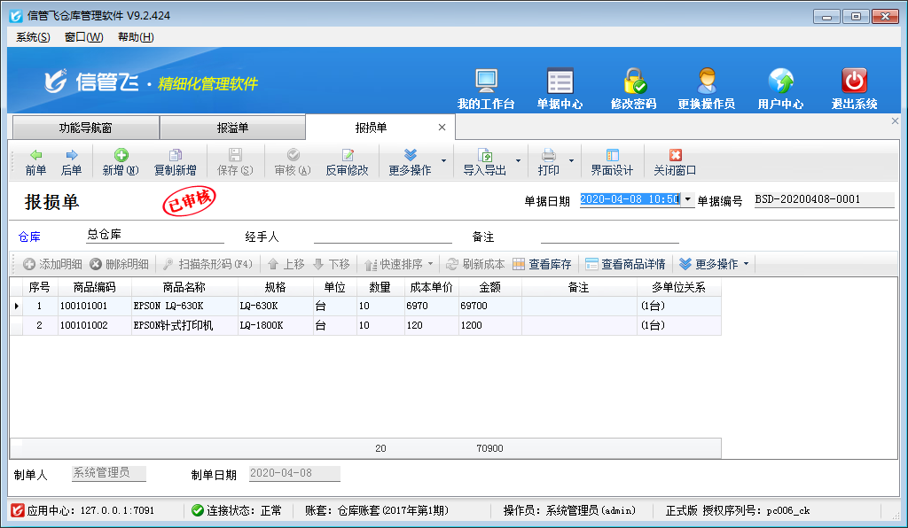Open the 系统(S) menu
This screenshot has width=908, height=528.
[x=33, y=37]
